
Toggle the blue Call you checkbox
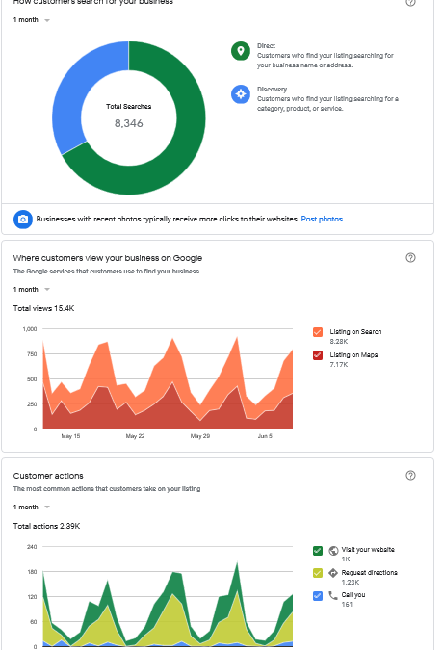pyautogui.click(x=318, y=596)
